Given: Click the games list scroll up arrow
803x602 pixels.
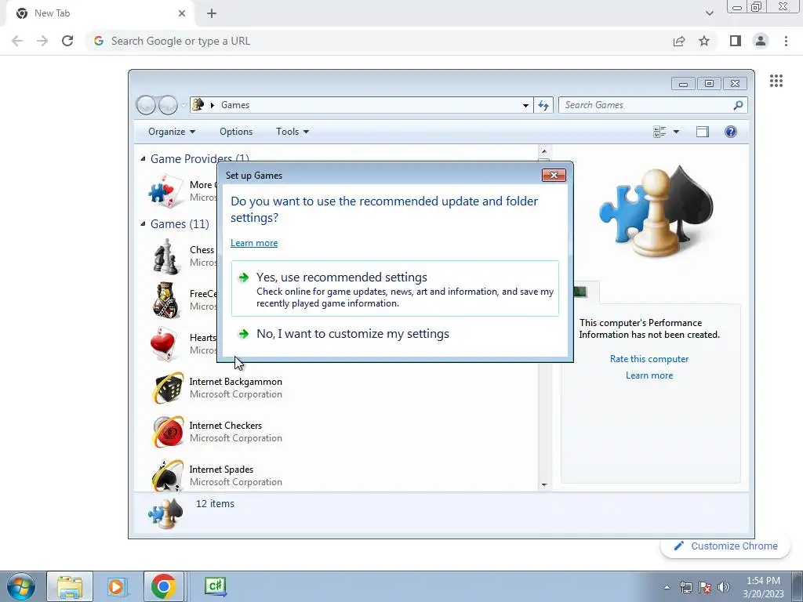Looking at the screenshot, I should click(x=544, y=151).
